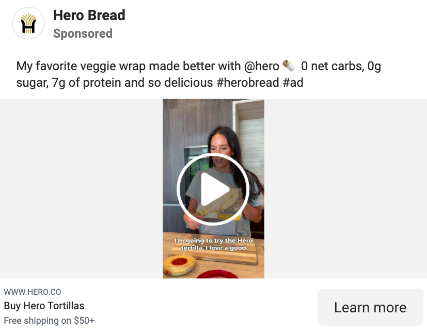Visit the WWW.HERO.CO link
The height and width of the screenshot is (333, 427).
pyautogui.click(x=33, y=292)
